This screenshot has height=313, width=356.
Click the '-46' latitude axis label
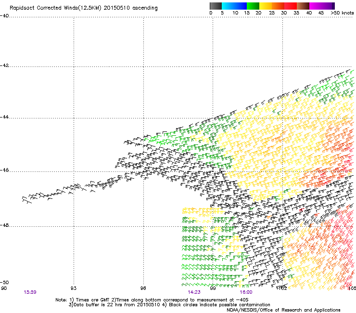point(4,170)
